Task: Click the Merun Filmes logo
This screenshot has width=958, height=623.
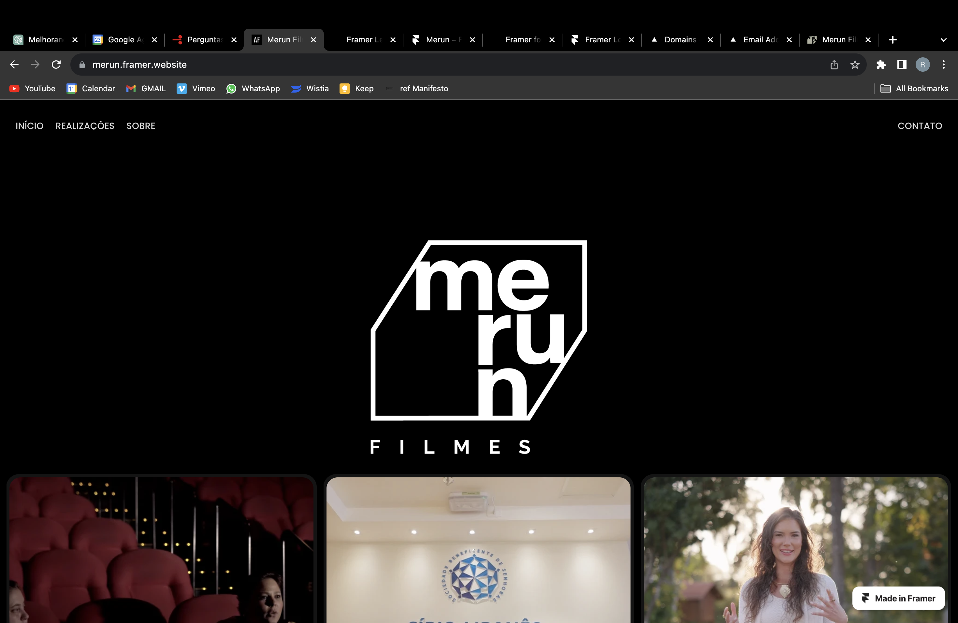Action: tap(479, 347)
